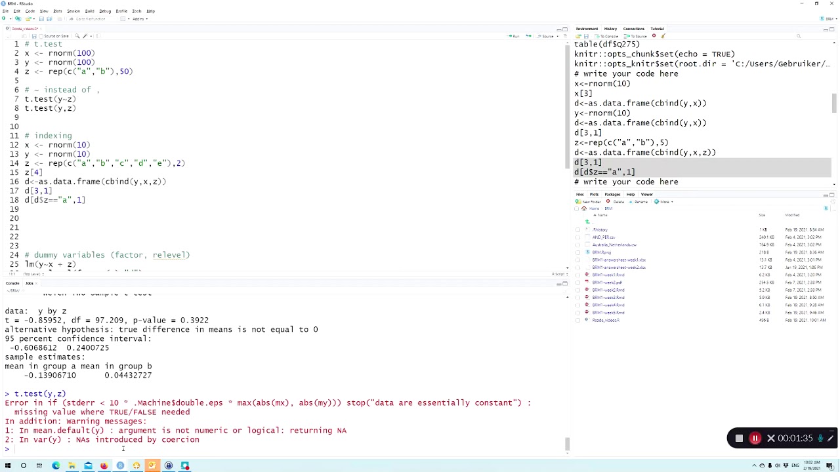Open BRM1-week5.Rmd file
840x472 pixels.
[608, 312]
